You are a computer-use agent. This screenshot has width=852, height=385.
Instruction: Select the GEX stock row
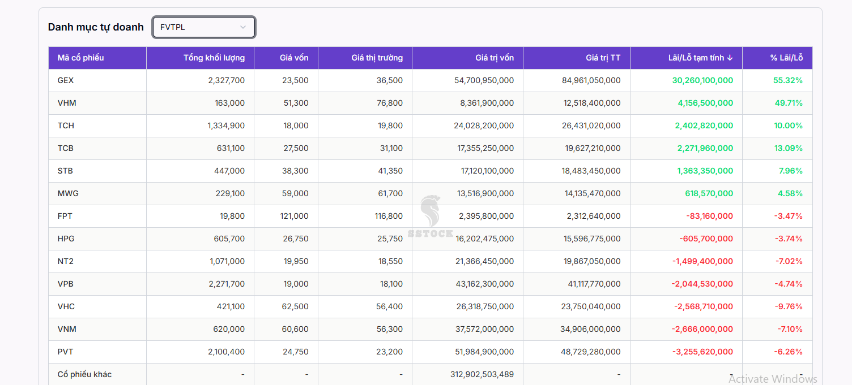pyautogui.click(x=66, y=80)
